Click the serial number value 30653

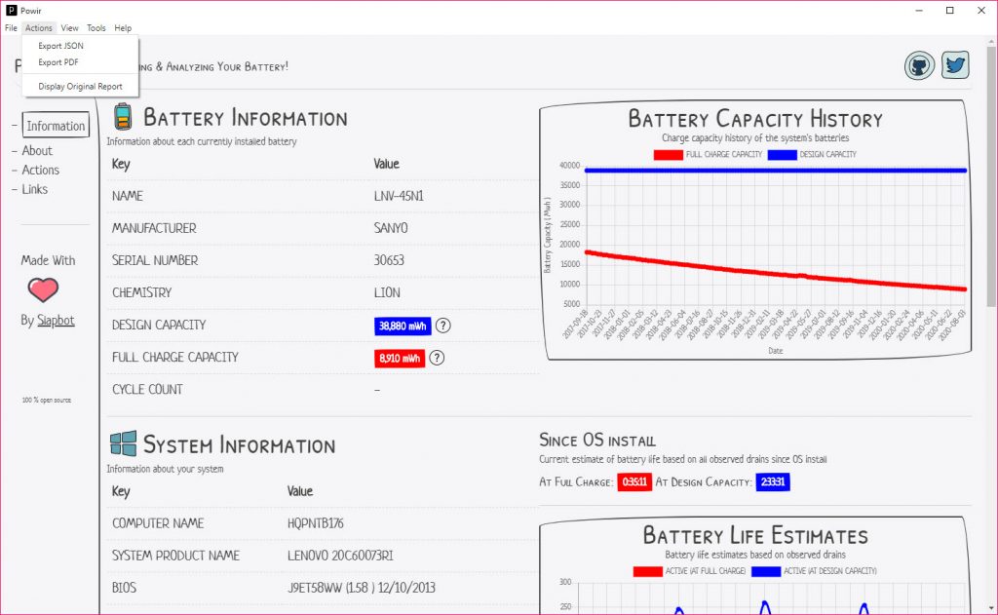(389, 260)
